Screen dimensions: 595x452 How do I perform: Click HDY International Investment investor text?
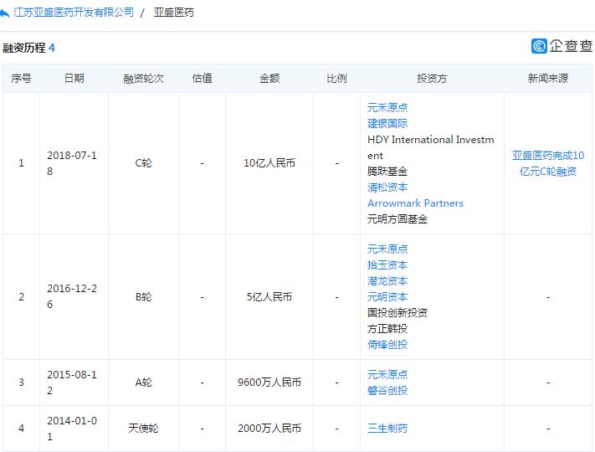tap(431, 147)
